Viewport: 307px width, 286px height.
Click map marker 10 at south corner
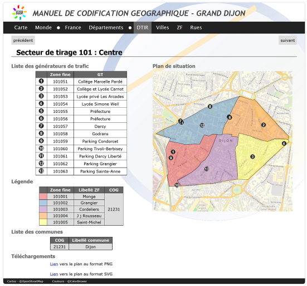tap(177, 185)
